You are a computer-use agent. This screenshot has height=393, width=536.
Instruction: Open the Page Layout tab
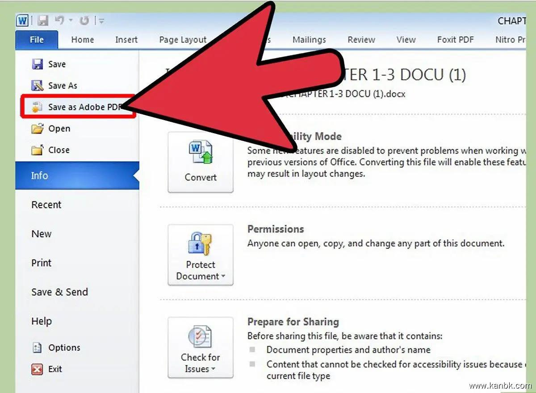183,40
